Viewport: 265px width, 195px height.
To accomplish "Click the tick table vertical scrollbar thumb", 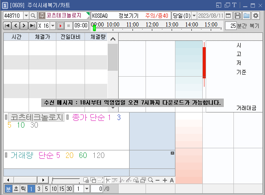I will pyautogui.click(x=113, y=57).
